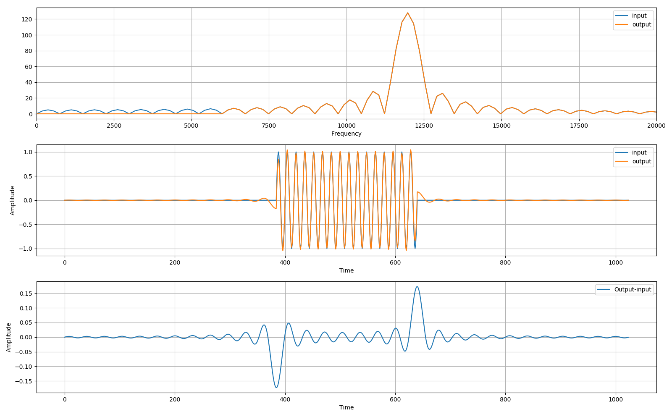Click the '120' y-axis tick label
The height and width of the screenshot is (417, 672).
(x=27, y=19)
